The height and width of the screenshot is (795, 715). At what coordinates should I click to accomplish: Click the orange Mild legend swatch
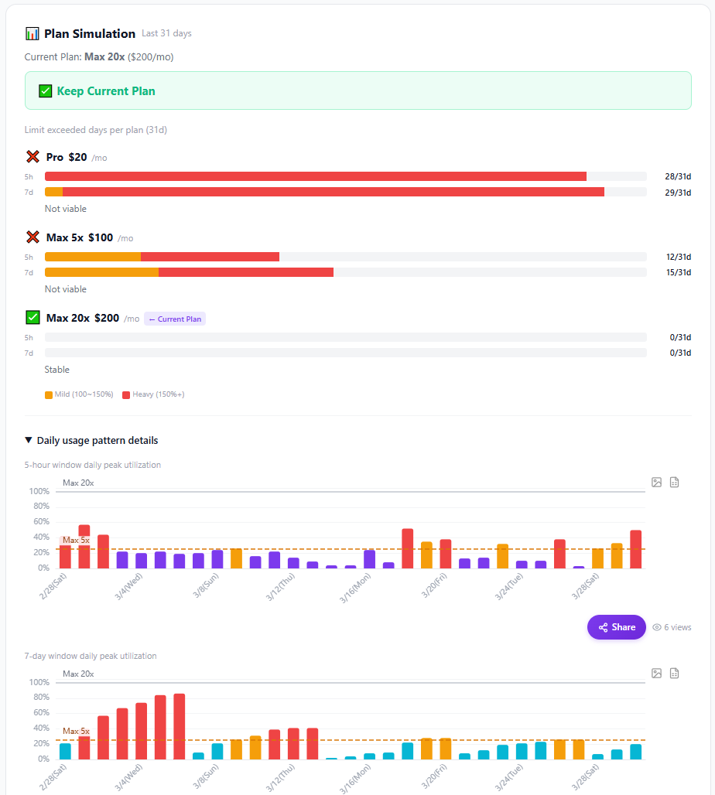(x=49, y=394)
